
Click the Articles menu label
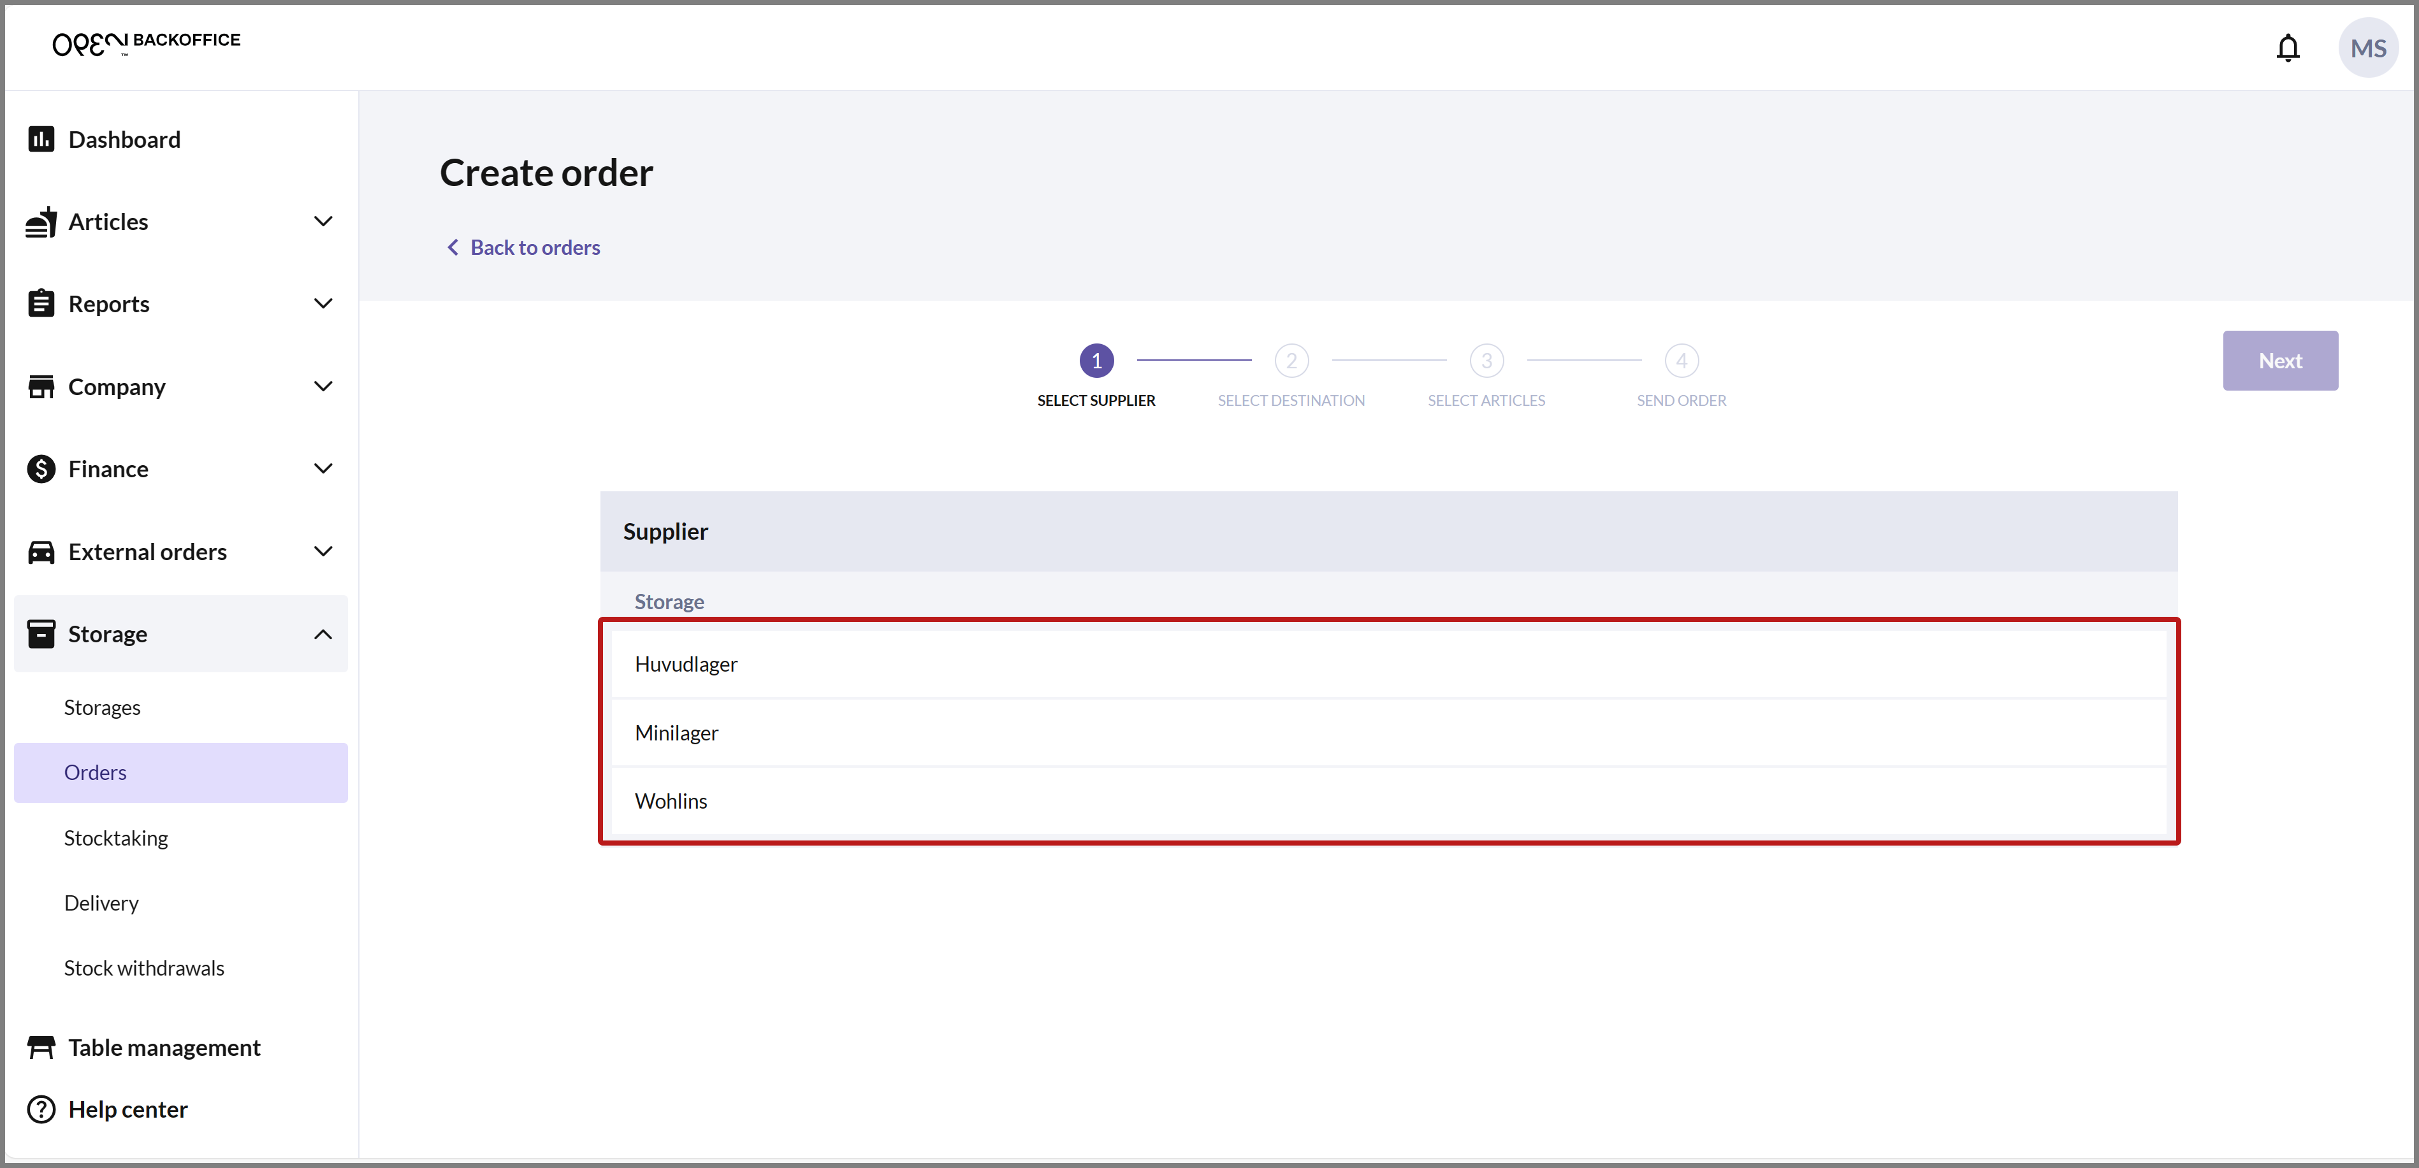point(108,222)
